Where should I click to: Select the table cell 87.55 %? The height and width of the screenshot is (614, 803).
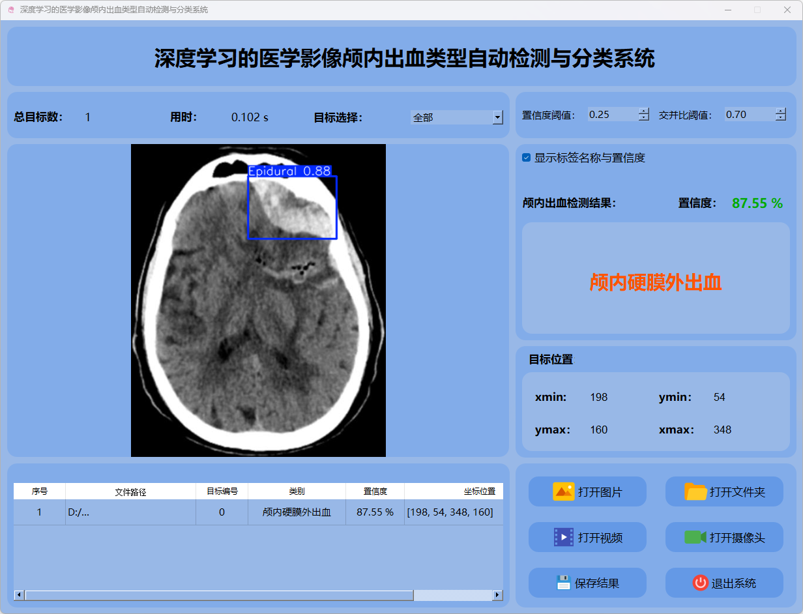pos(375,512)
